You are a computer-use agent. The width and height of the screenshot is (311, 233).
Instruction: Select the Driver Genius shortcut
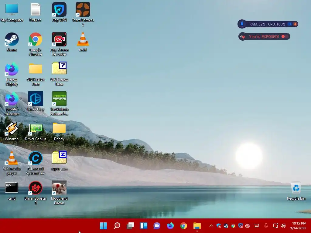35,132
